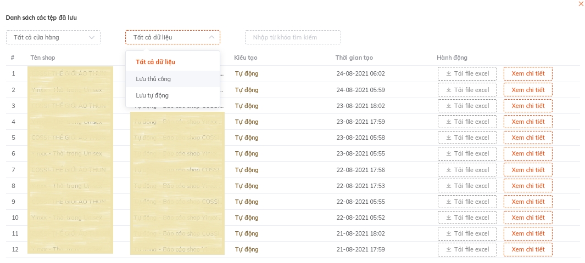585x263 pixels.
Task: Click 'Xem chi tiết' for row 6
Action: coord(527,154)
